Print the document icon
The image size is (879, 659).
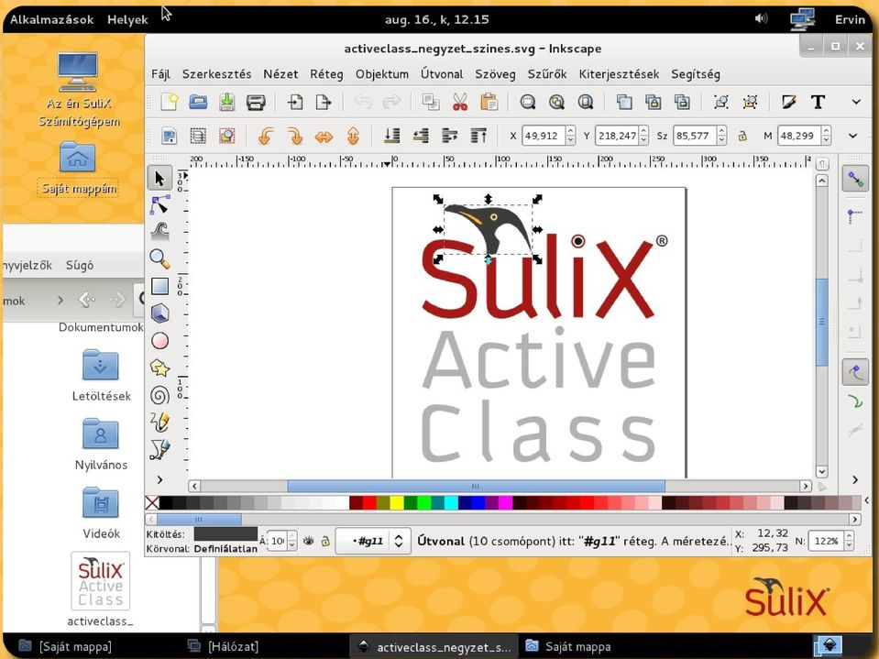coord(256,102)
